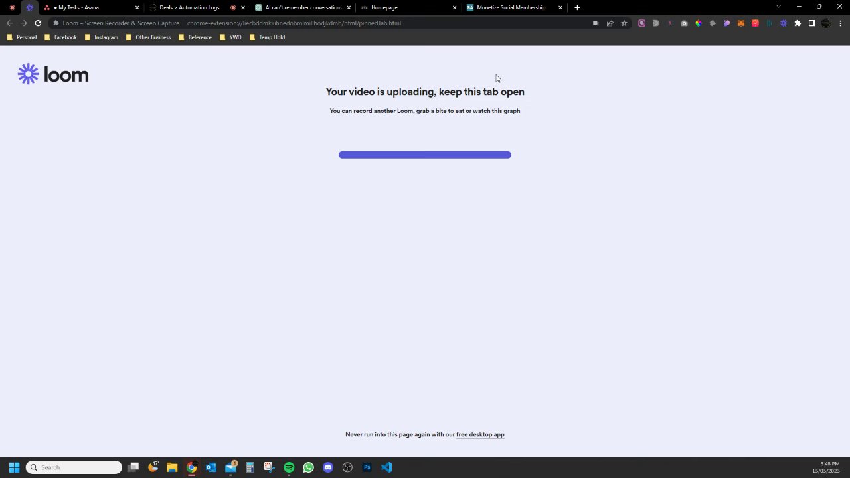Open the Loom extension icon in toolbar
Image resolution: width=850 pixels, height=478 pixels.
(784, 23)
